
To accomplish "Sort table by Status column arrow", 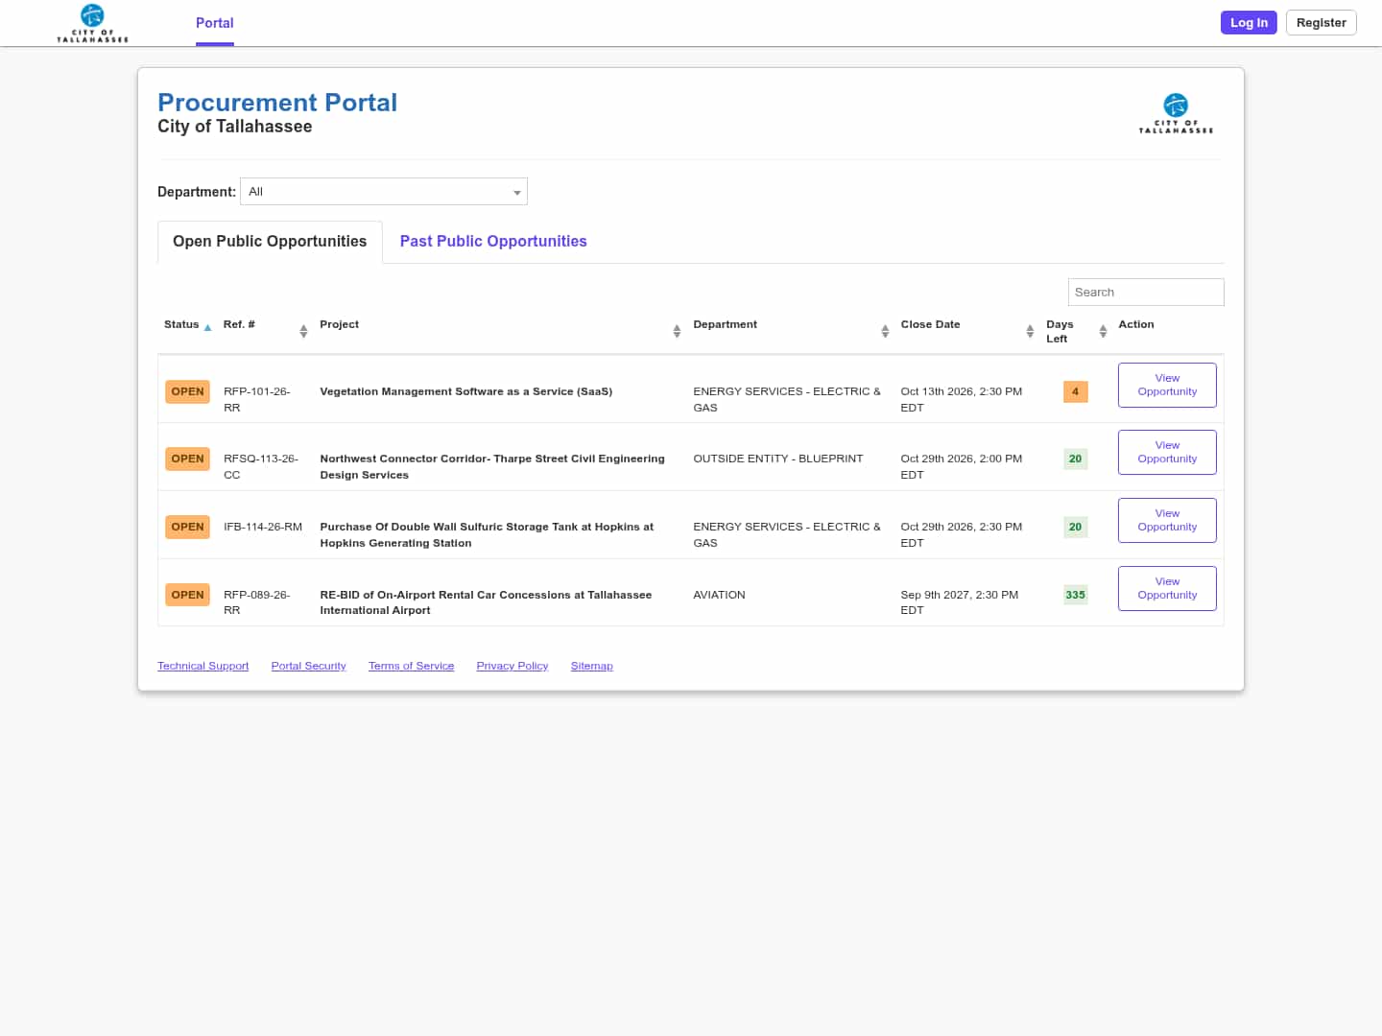I will (x=207, y=328).
